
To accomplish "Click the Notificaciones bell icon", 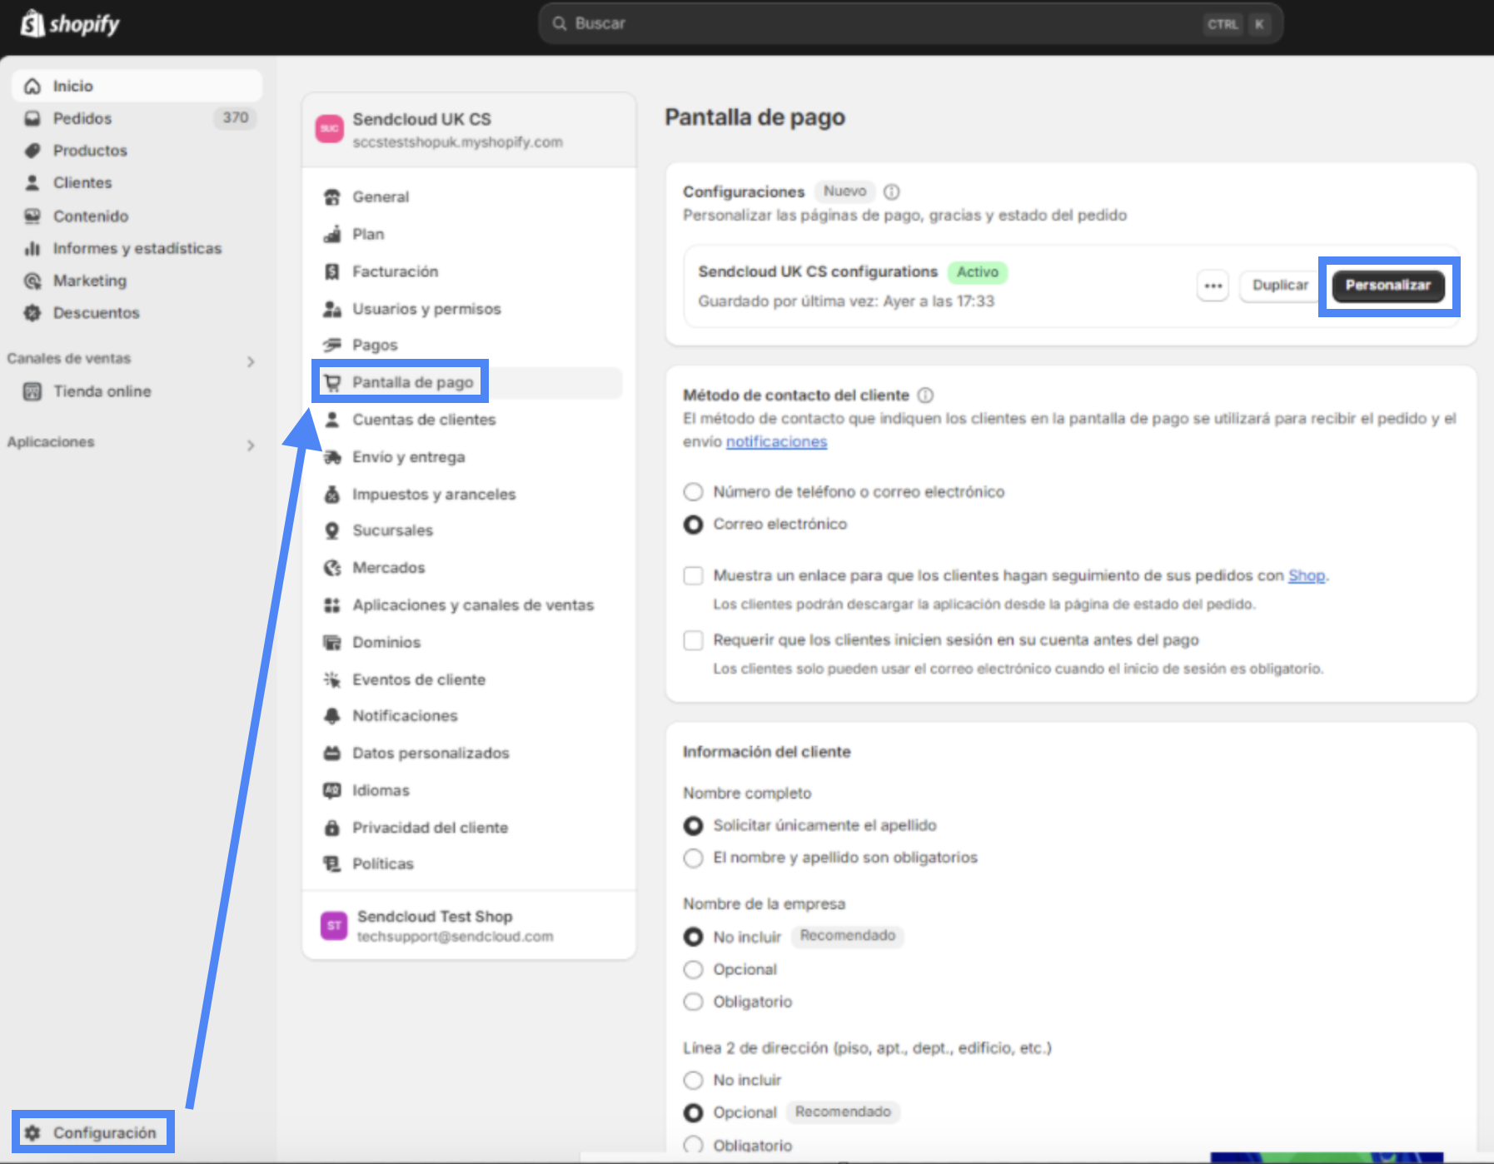I will pos(332,716).
